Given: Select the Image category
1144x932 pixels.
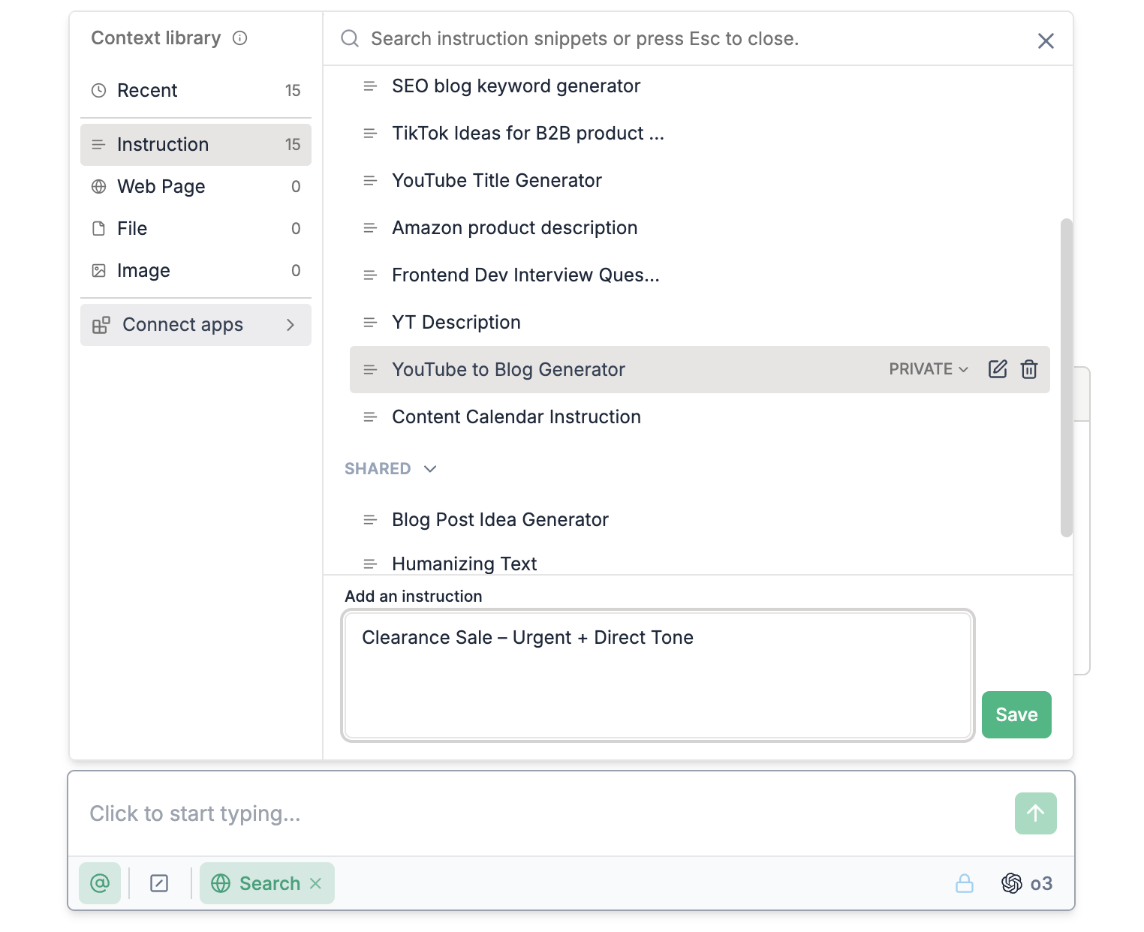Looking at the screenshot, I should [196, 271].
